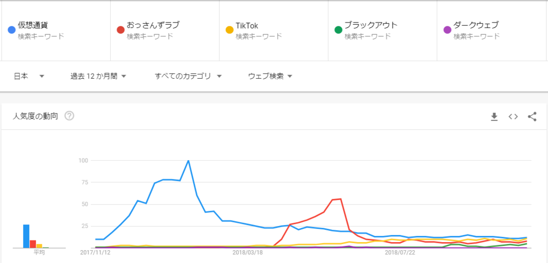Screen dimensions: 548x263
Task: Click the blue average bar above 平均
Action: 26,236
